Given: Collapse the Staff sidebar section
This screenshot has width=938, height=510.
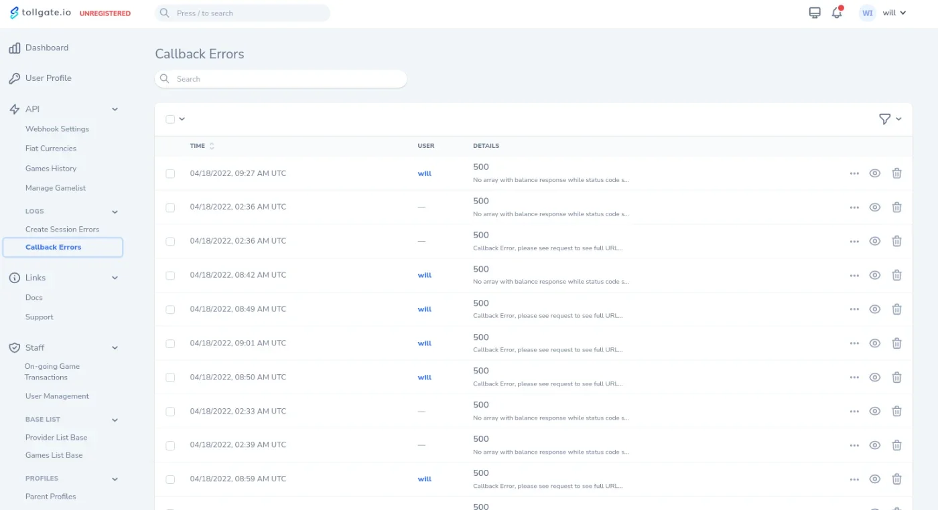Looking at the screenshot, I should coord(115,348).
